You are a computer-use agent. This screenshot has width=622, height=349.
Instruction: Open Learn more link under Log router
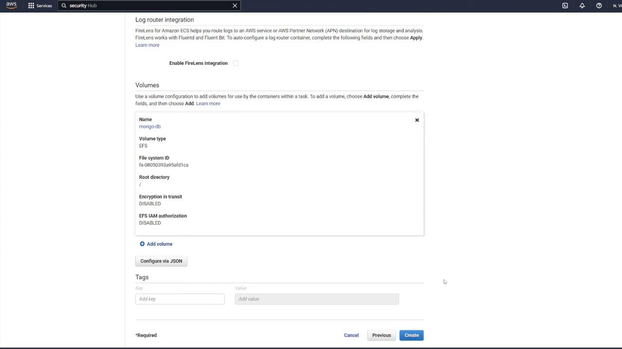click(147, 45)
